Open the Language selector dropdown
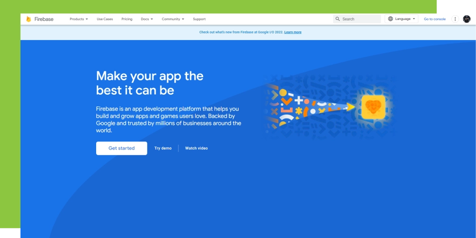 401,19
